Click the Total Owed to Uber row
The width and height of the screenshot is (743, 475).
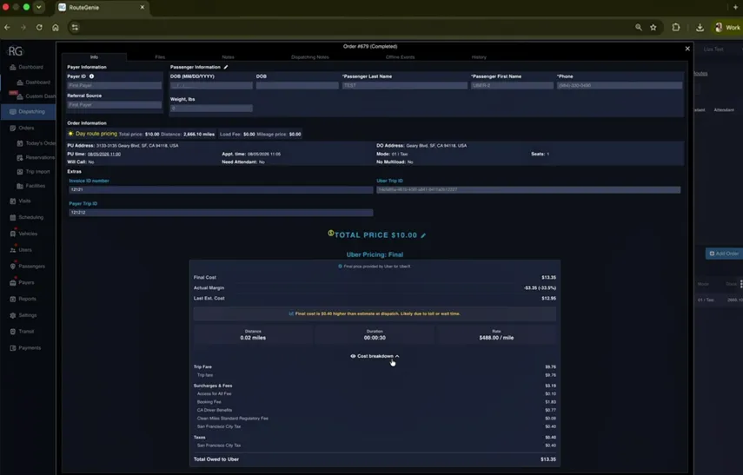[375, 459]
